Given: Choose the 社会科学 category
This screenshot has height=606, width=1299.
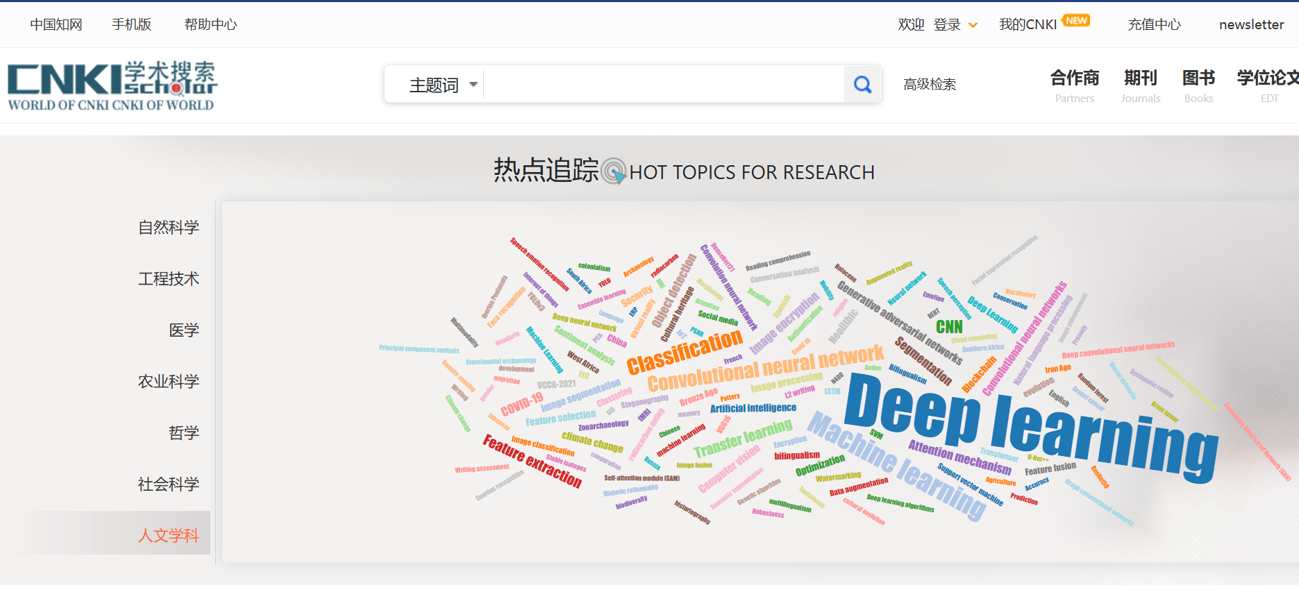Looking at the screenshot, I should (x=168, y=485).
